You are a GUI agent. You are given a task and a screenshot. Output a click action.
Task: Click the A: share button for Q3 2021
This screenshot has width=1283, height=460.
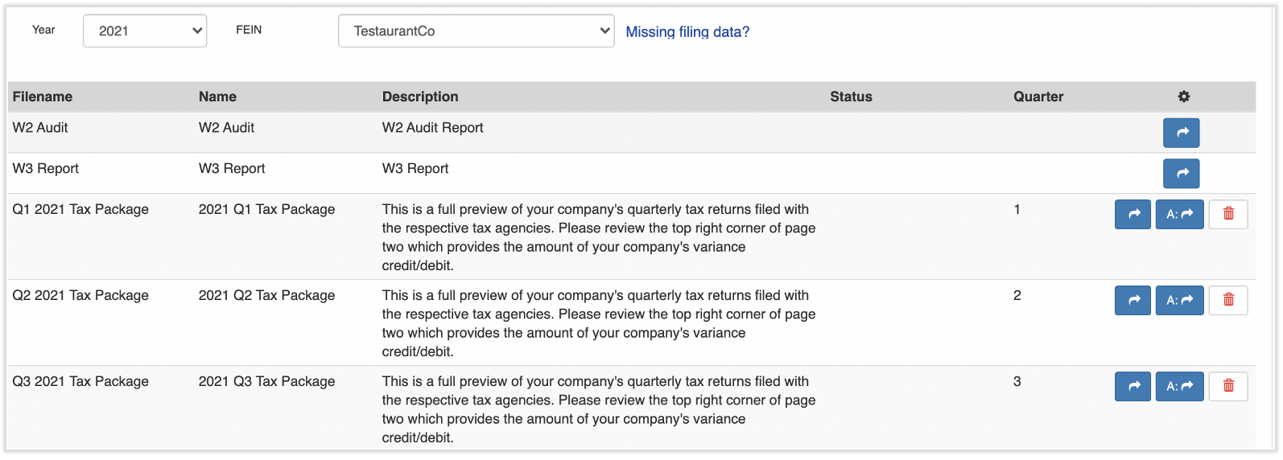1179,387
